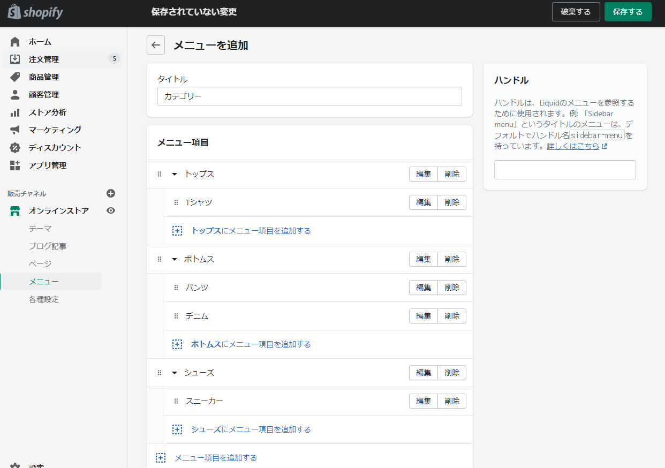Click plus icon beside シューズ add link
Image resolution: width=665 pixels, height=468 pixels.
(x=177, y=429)
